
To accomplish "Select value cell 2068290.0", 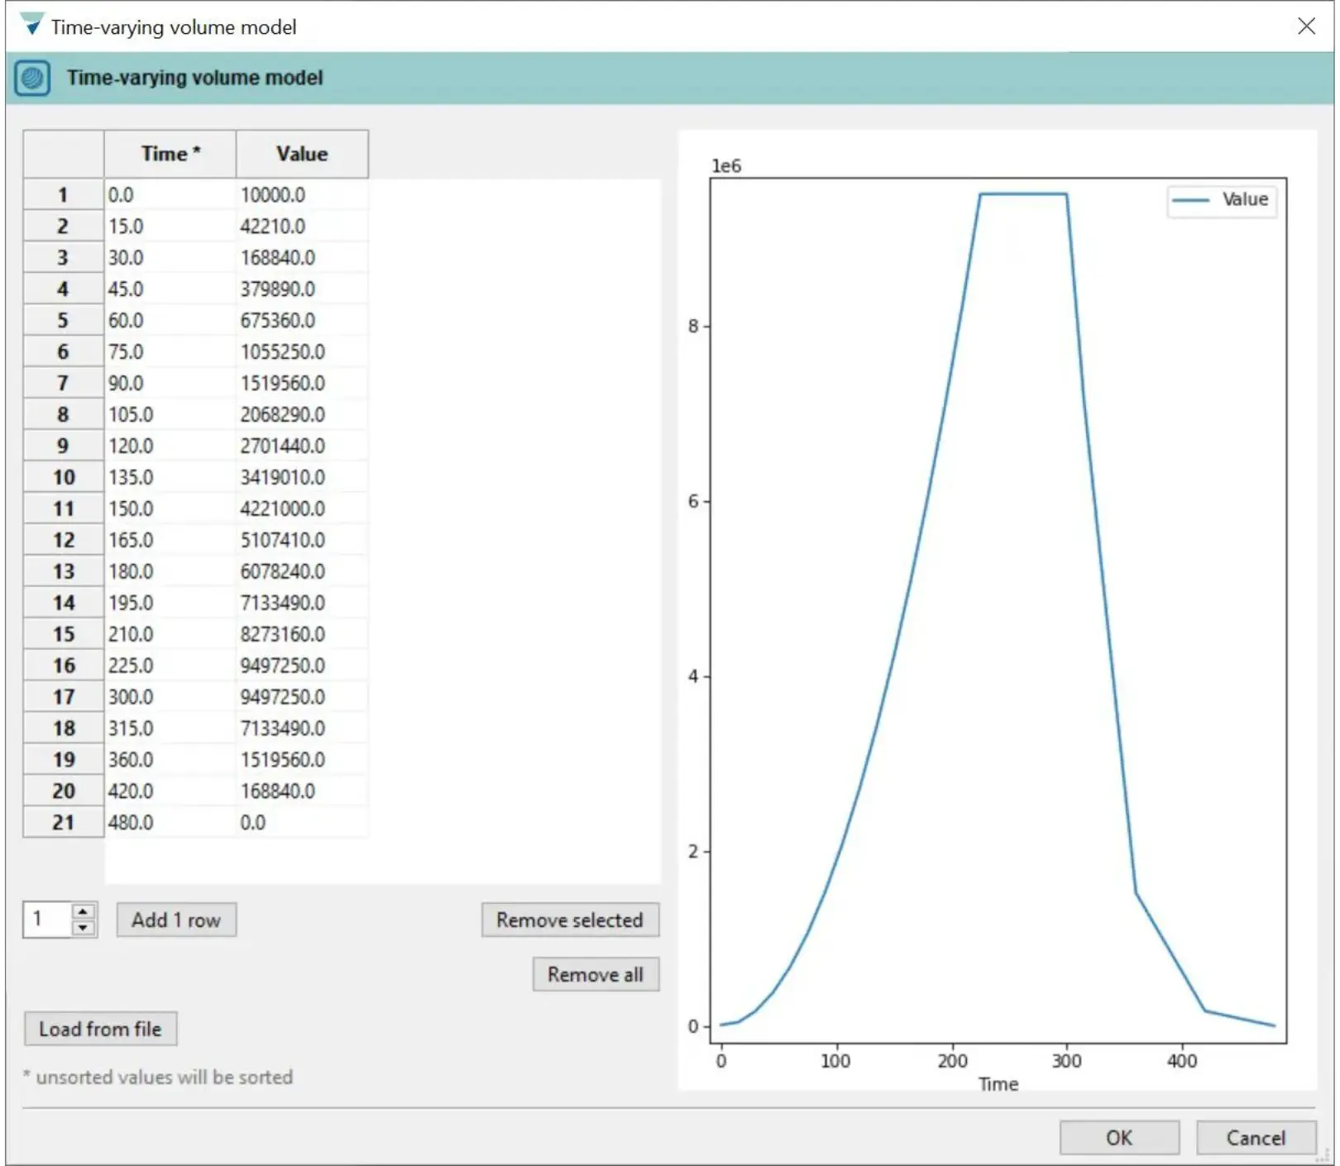I will coord(302,415).
